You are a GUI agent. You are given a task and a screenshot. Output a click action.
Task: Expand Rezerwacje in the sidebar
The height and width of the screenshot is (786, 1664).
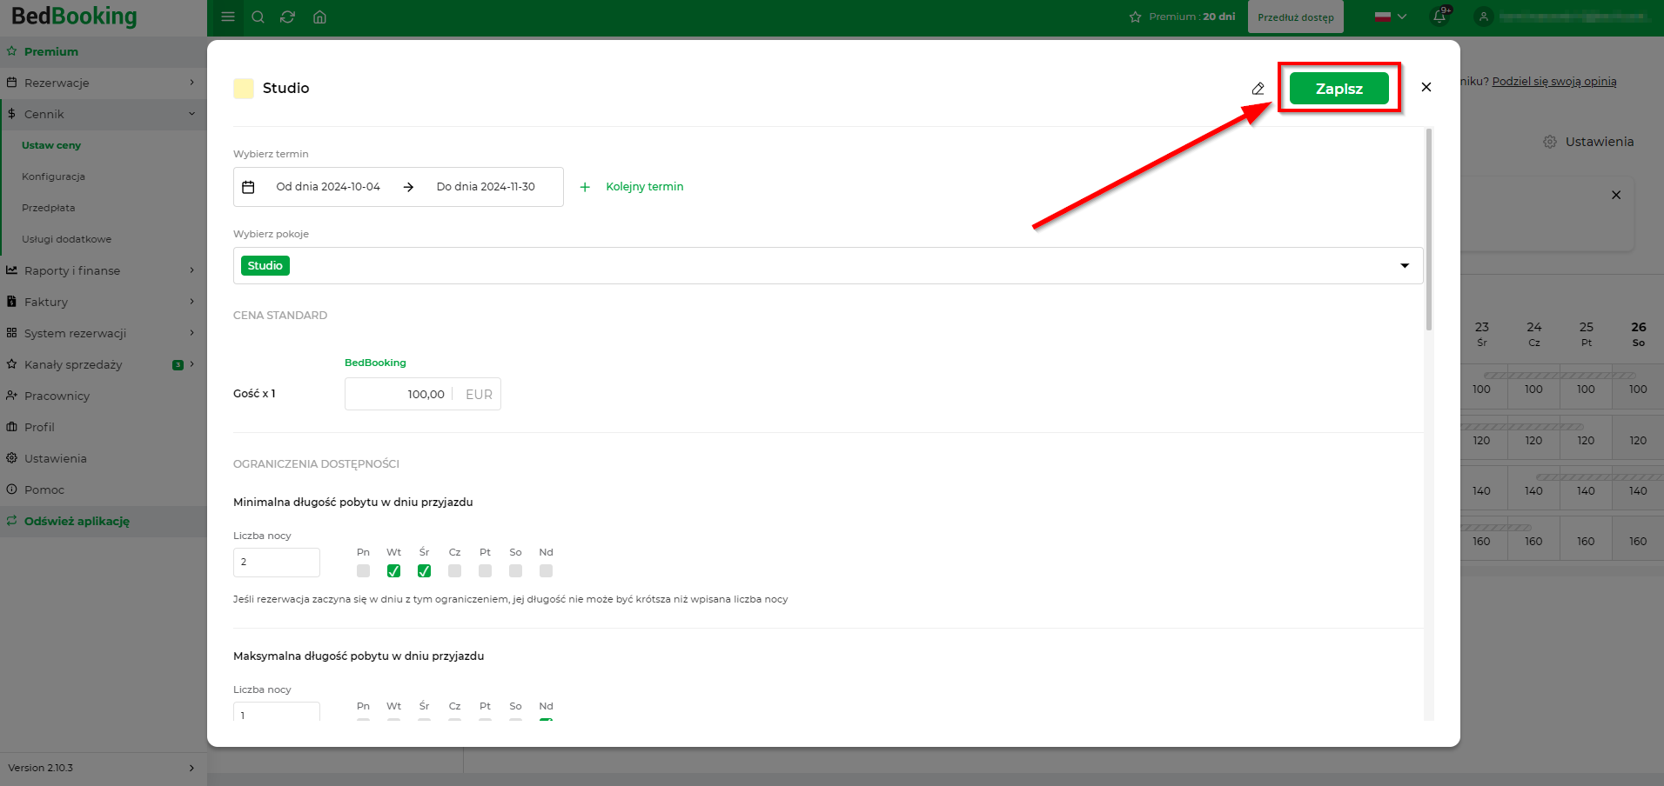[x=104, y=83]
